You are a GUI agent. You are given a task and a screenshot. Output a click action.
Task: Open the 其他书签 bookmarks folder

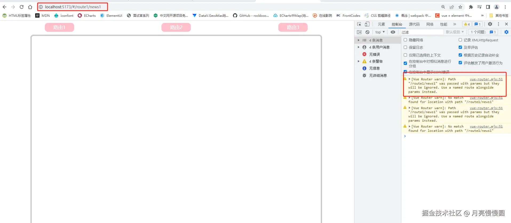coord(499,15)
